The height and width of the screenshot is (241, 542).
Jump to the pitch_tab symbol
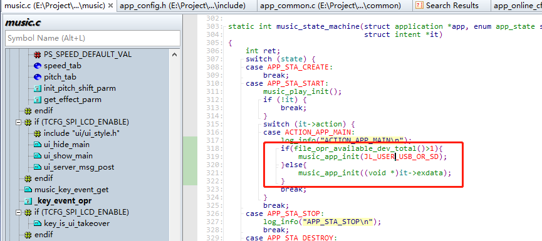point(60,77)
